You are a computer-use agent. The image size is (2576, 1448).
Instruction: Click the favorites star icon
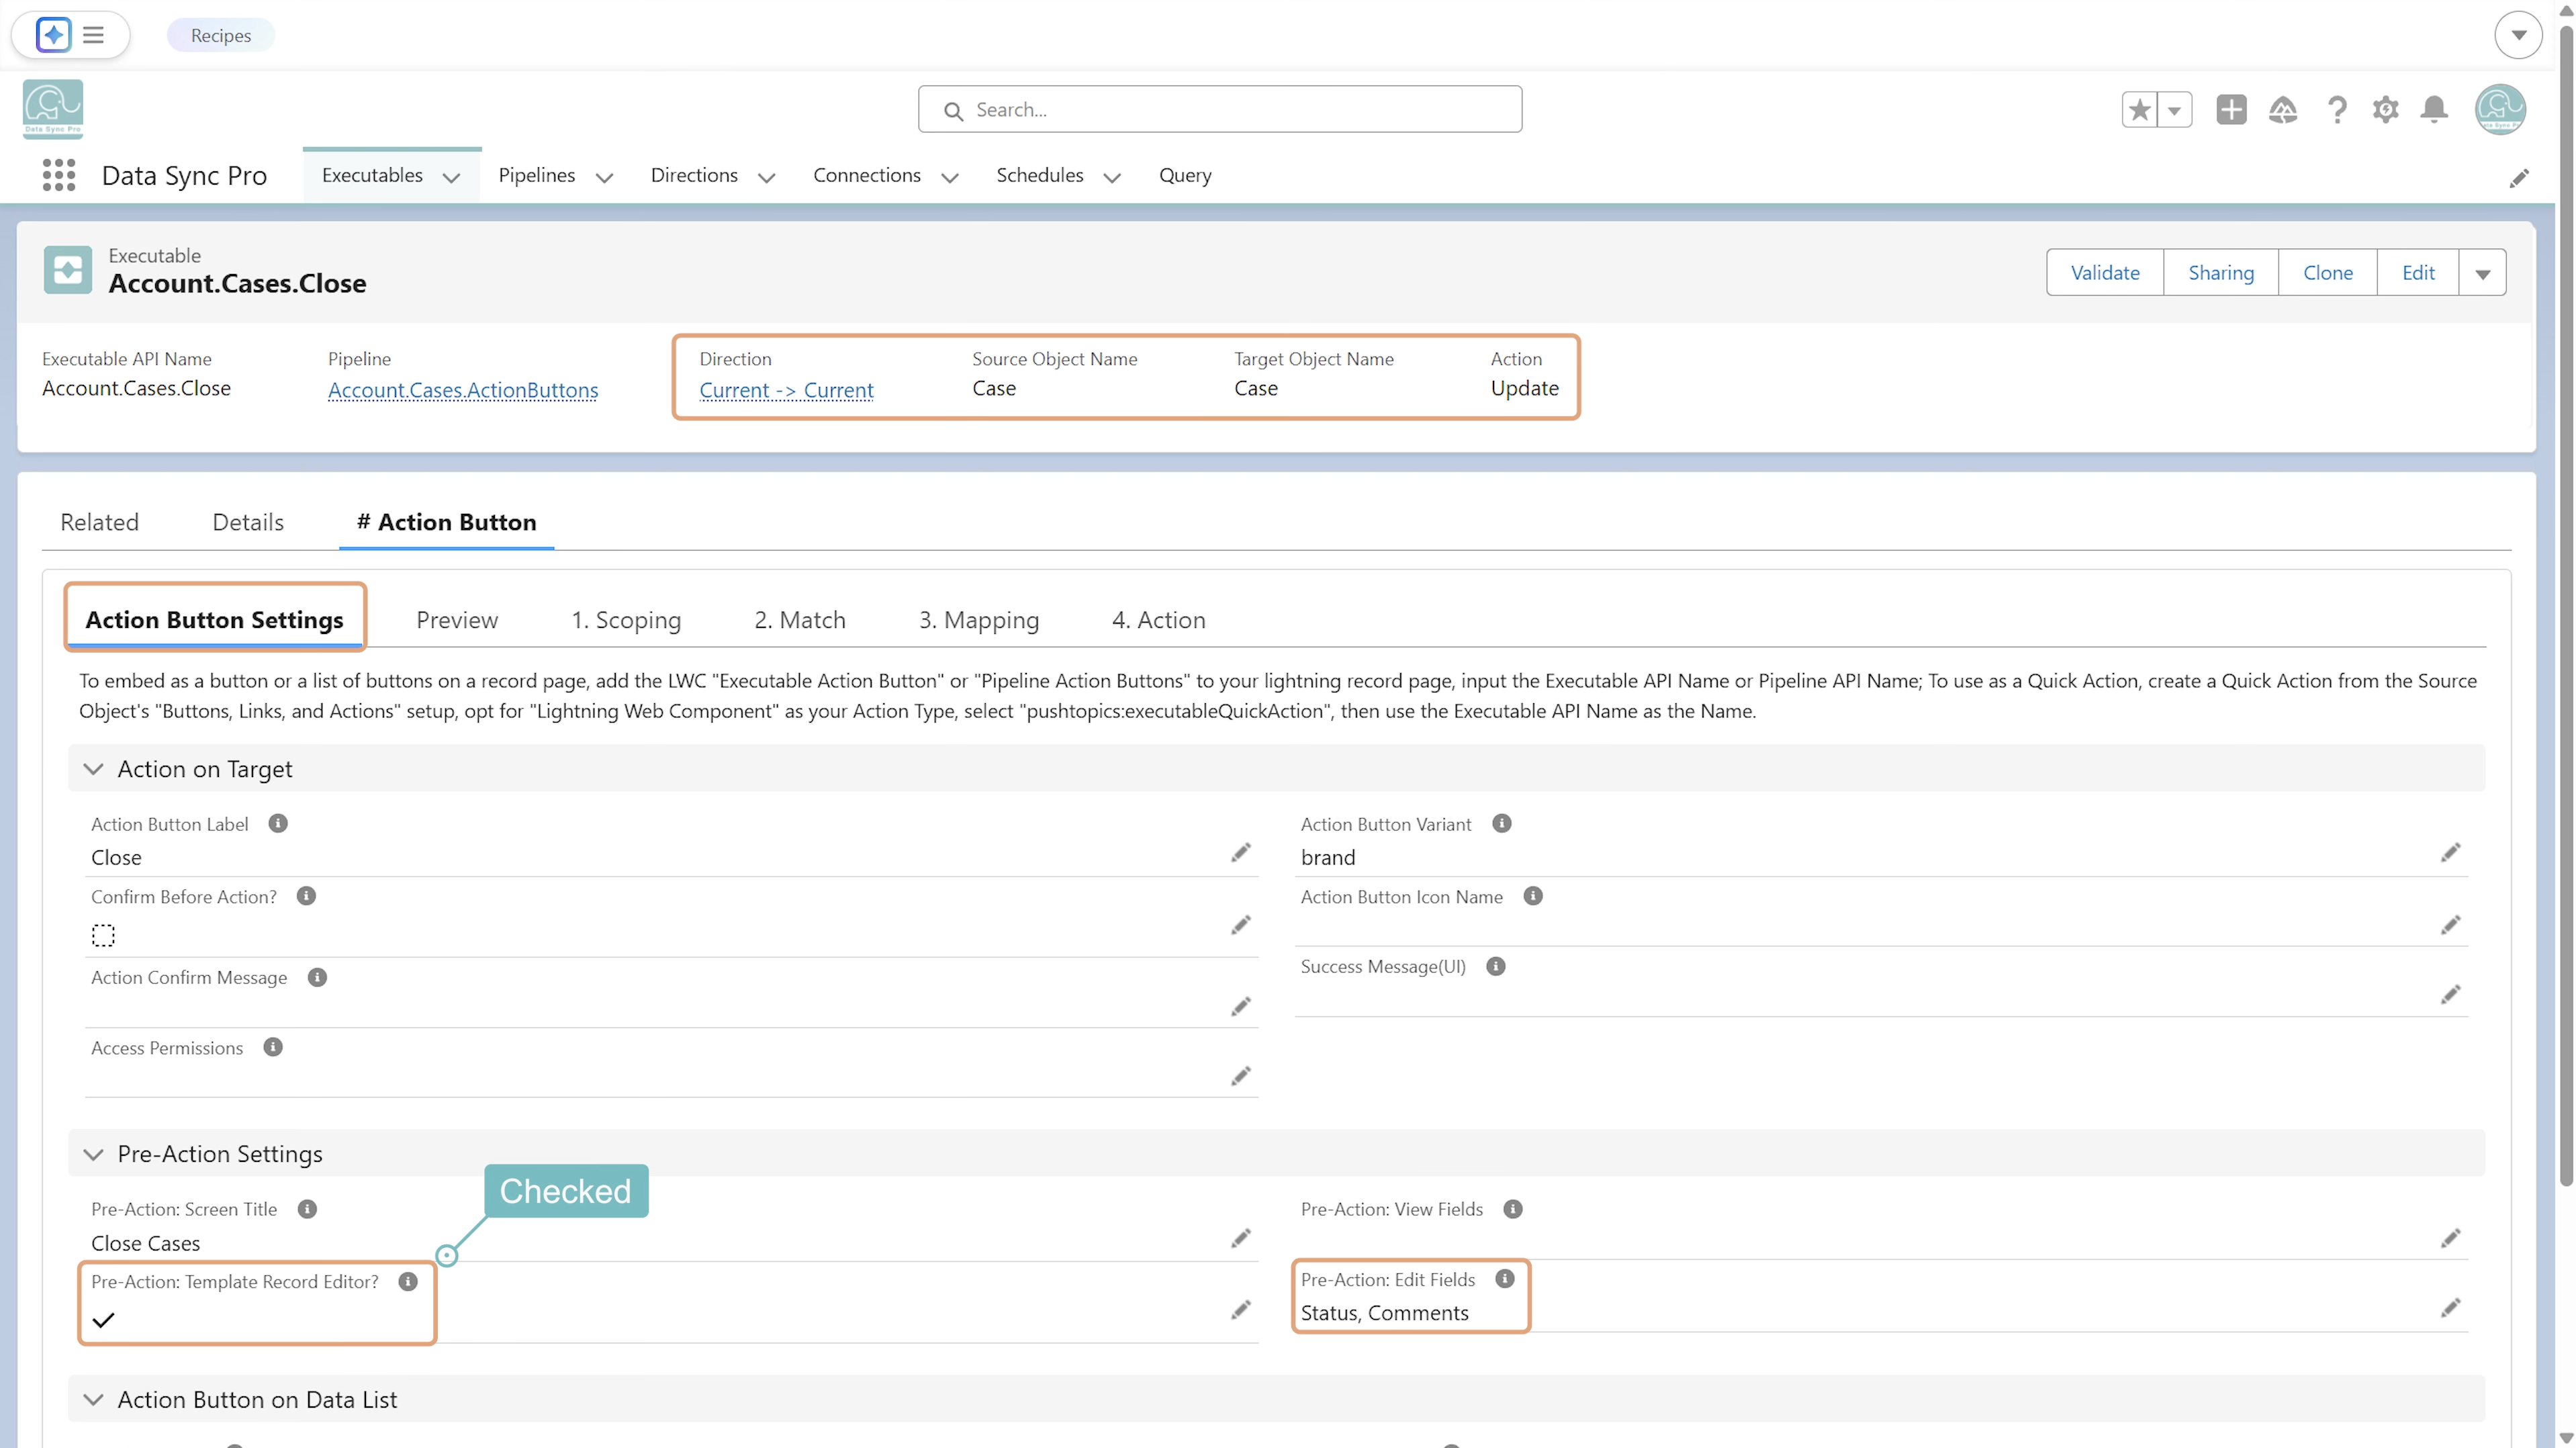[2139, 109]
